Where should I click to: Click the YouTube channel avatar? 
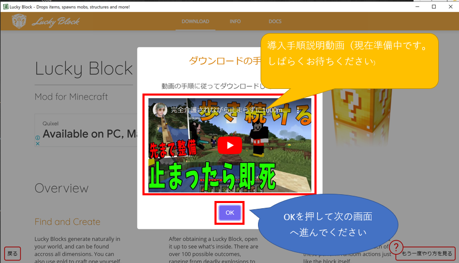point(160,111)
